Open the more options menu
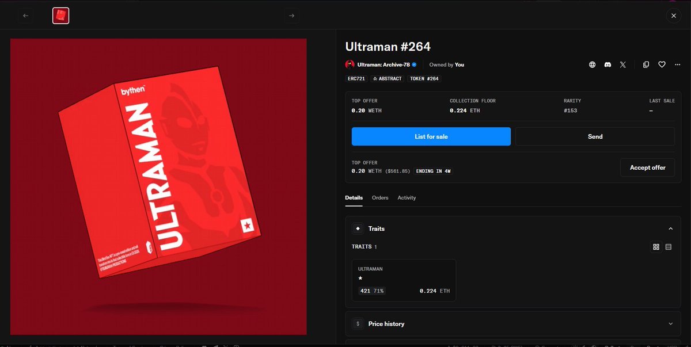 [677, 64]
